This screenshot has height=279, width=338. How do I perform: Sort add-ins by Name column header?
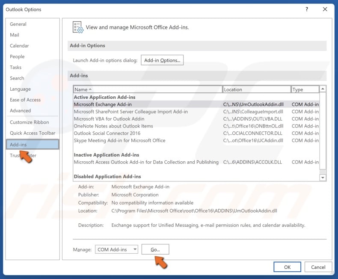tap(148, 89)
